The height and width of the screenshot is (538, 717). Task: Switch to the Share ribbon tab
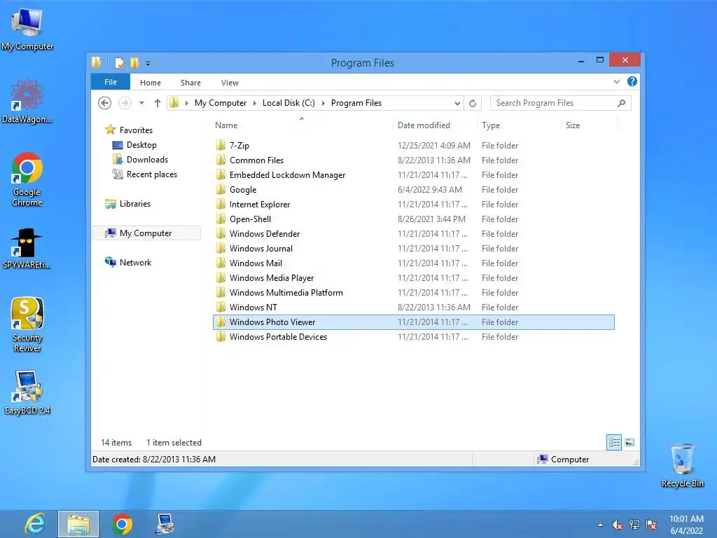coord(190,83)
